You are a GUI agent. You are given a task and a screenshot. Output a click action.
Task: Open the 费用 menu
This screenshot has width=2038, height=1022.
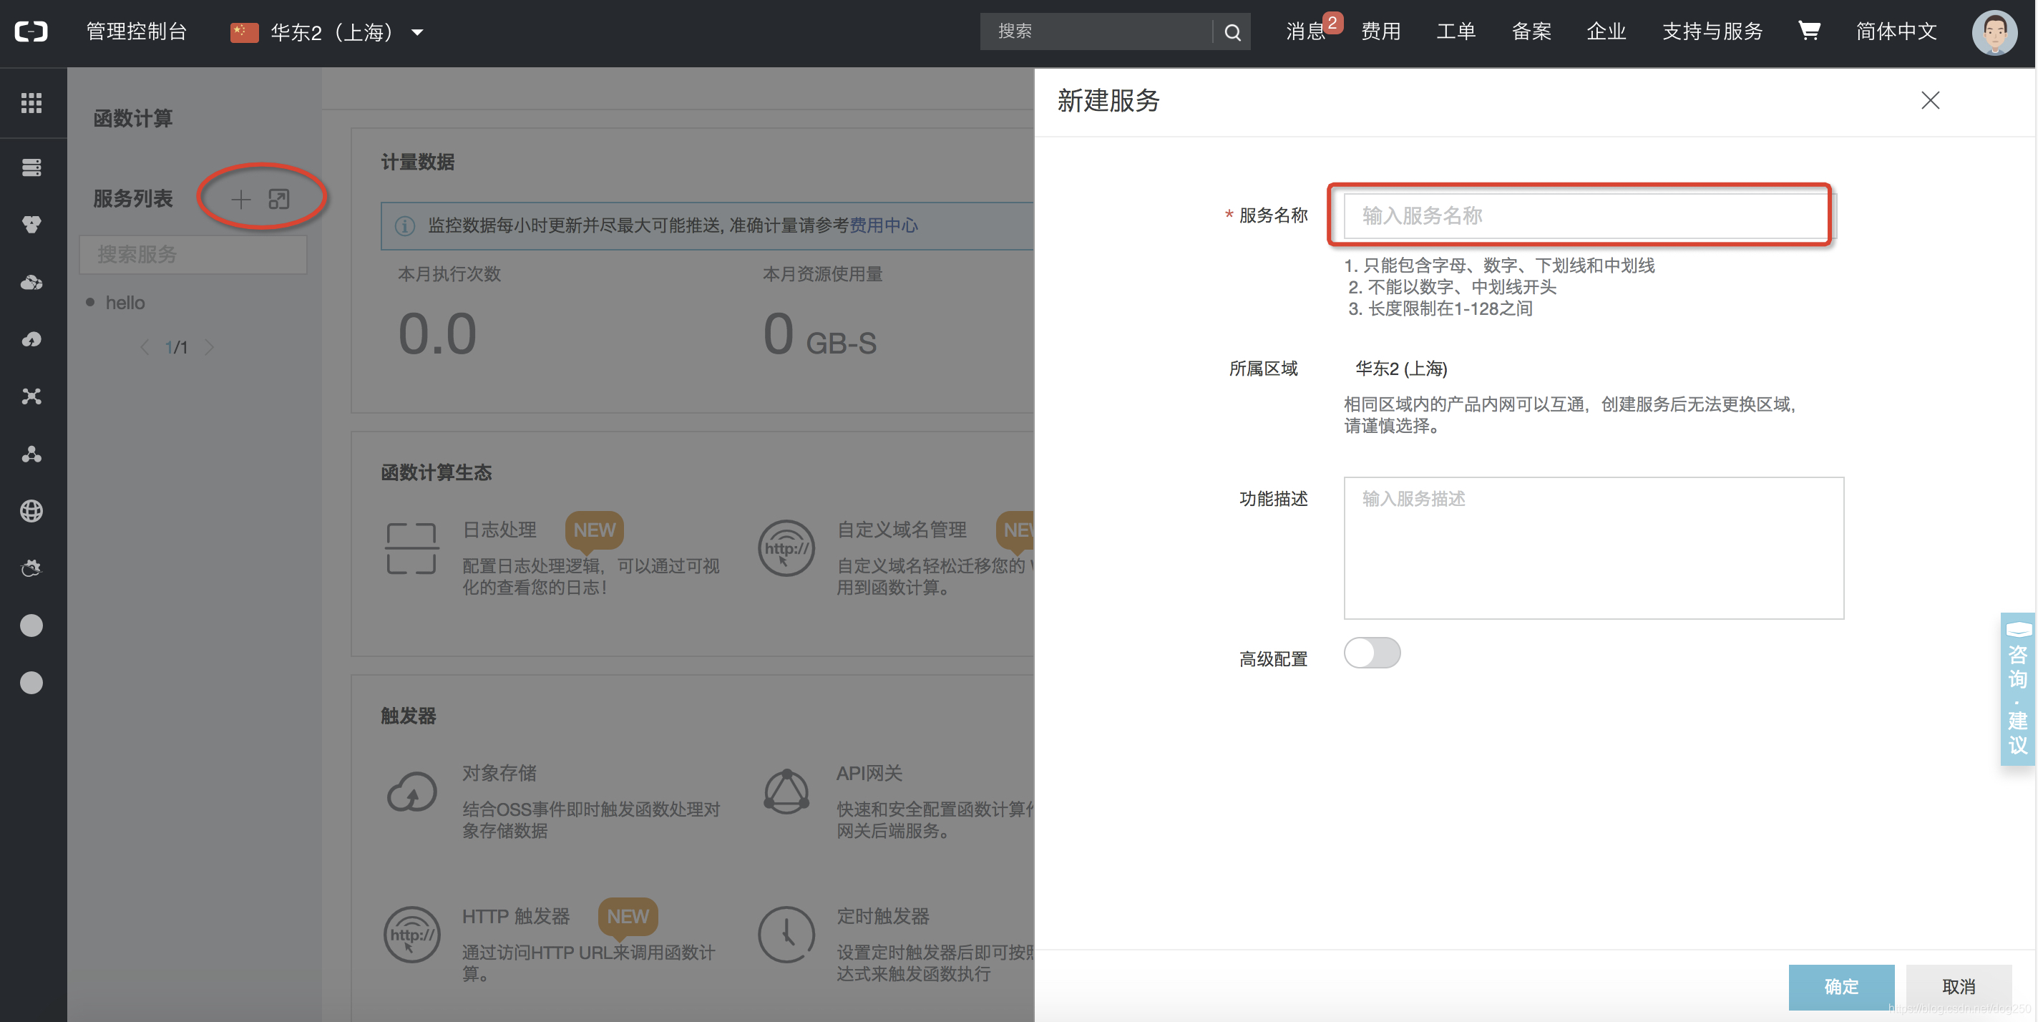point(1380,31)
